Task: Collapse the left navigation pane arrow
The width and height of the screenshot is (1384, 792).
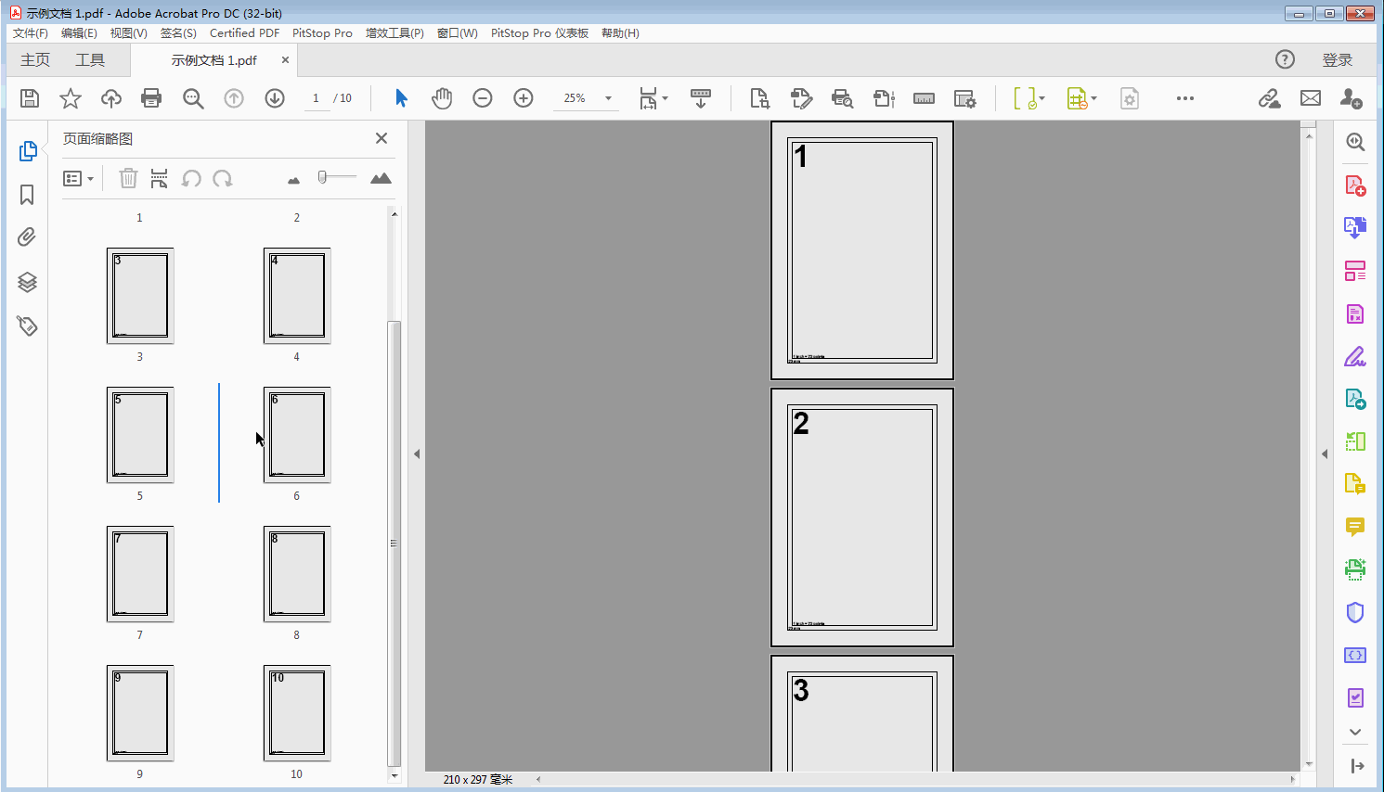Action: pyautogui.click(x=417, y=453)
